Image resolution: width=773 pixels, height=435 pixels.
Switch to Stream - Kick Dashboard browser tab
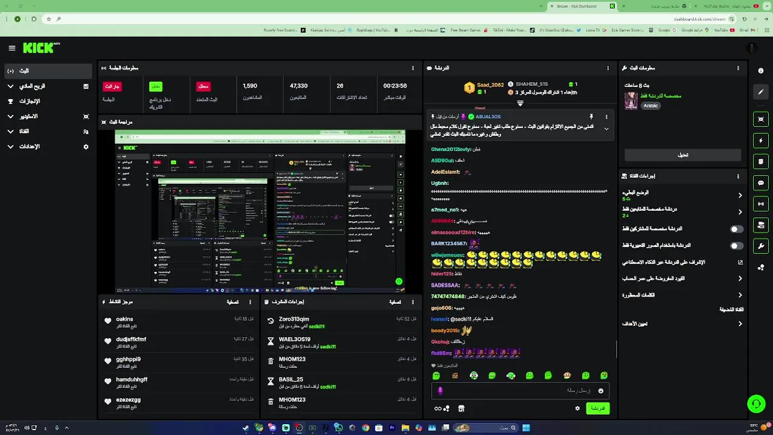(581, 6)
